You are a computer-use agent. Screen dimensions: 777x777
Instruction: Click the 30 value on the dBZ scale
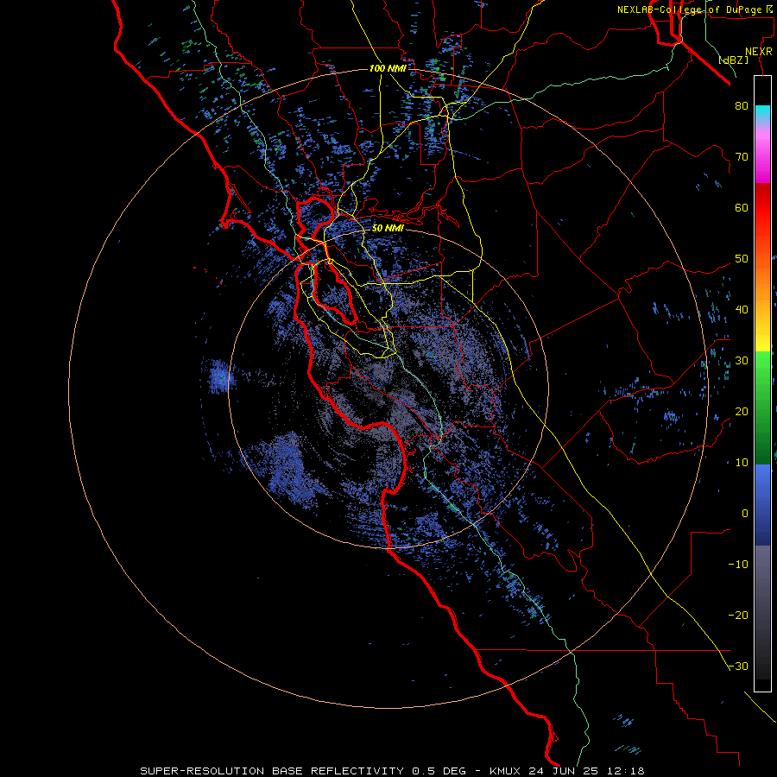point(742,360)
